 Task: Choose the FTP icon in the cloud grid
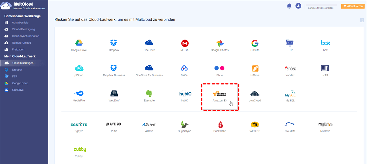click(x=290, y=43)
